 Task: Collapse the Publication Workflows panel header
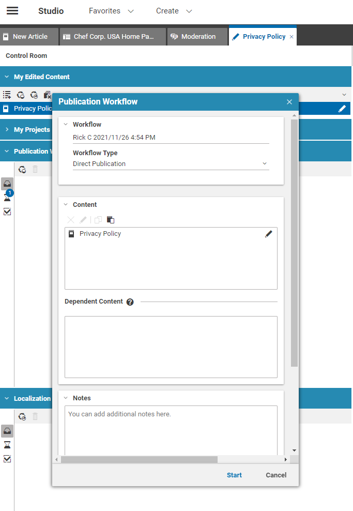(7, 151)
